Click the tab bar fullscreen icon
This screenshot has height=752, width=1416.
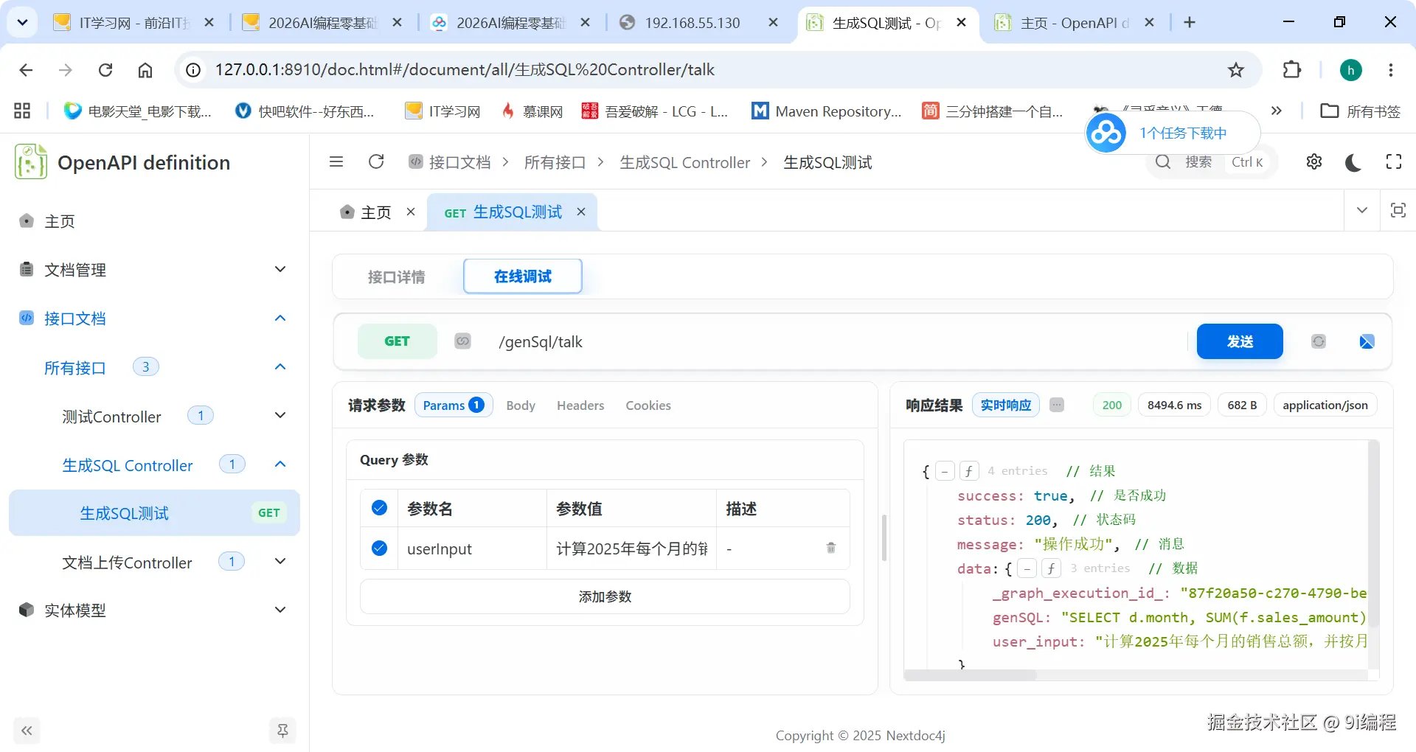[x=1398, y=211]
